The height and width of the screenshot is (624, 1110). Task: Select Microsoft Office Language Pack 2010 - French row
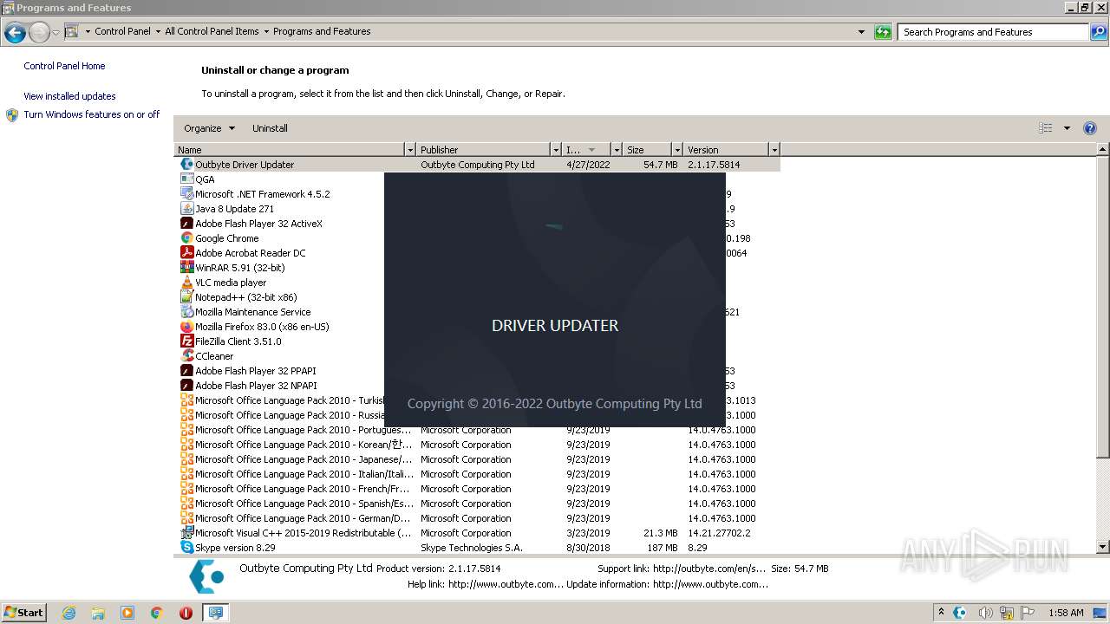(477, 489)
